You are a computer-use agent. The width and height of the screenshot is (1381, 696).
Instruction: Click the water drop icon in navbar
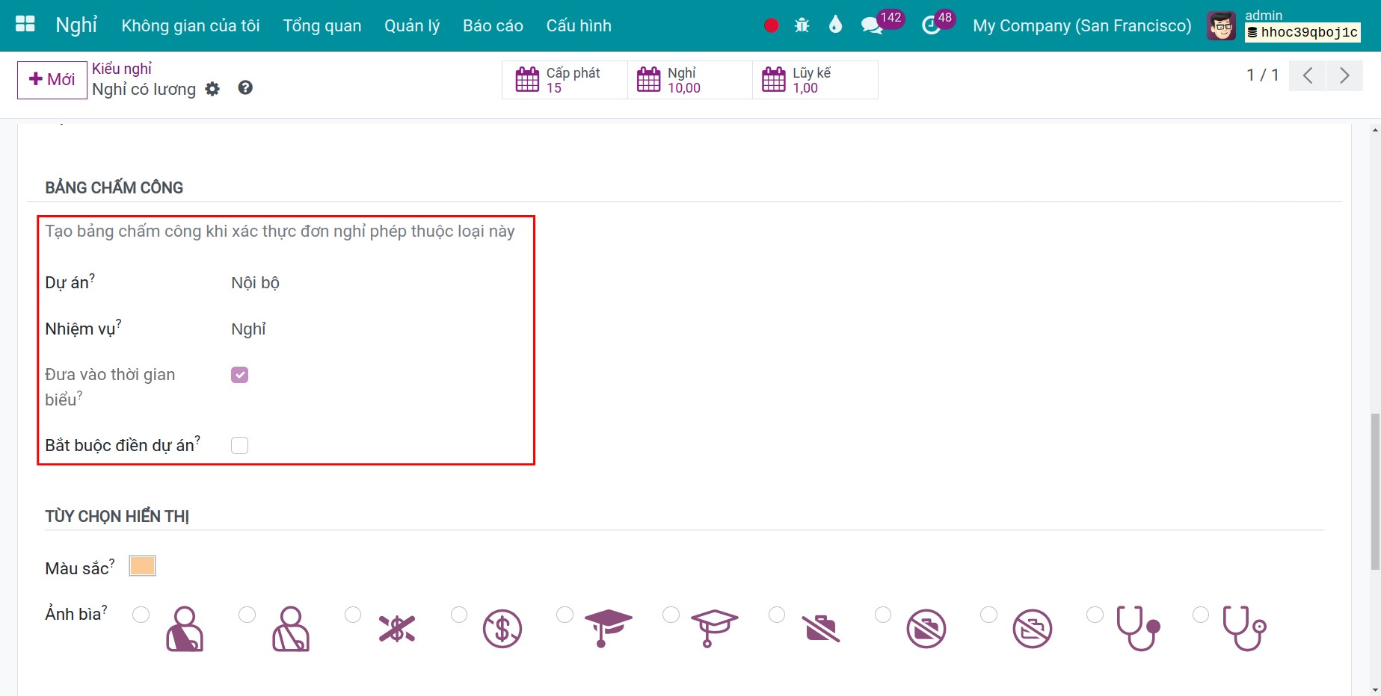coord(835,25)
